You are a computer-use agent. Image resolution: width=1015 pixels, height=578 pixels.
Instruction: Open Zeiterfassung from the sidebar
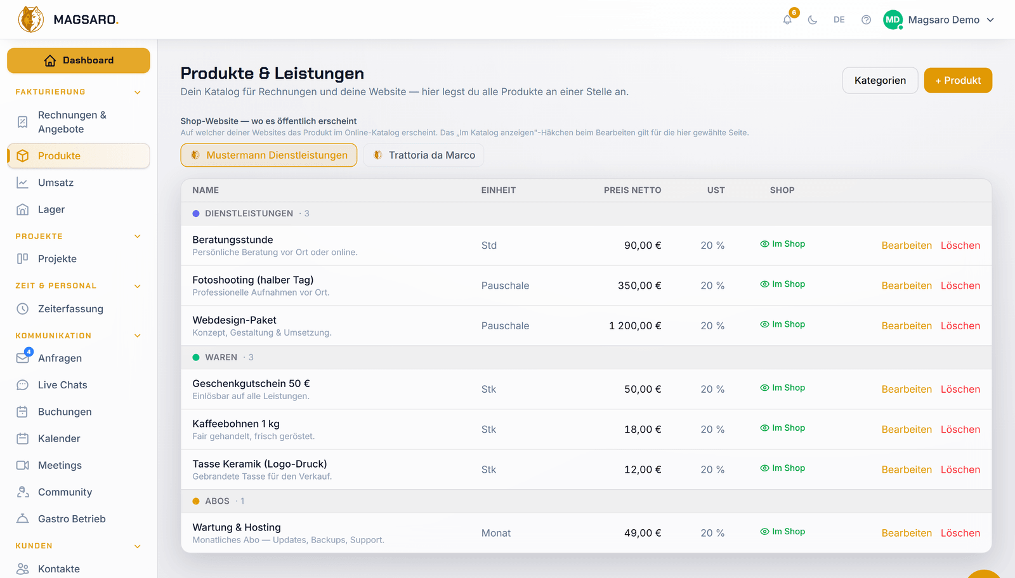pyautogui.click(x=79, y=309)
